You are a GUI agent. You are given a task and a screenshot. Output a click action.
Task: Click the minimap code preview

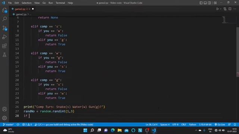pyautogui.click(x=224, y=19)
